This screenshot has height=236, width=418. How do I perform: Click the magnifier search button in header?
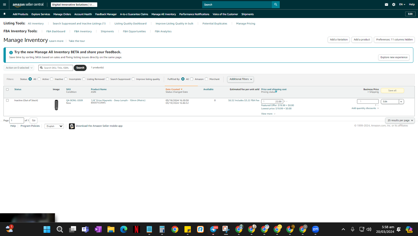point(276,5)
